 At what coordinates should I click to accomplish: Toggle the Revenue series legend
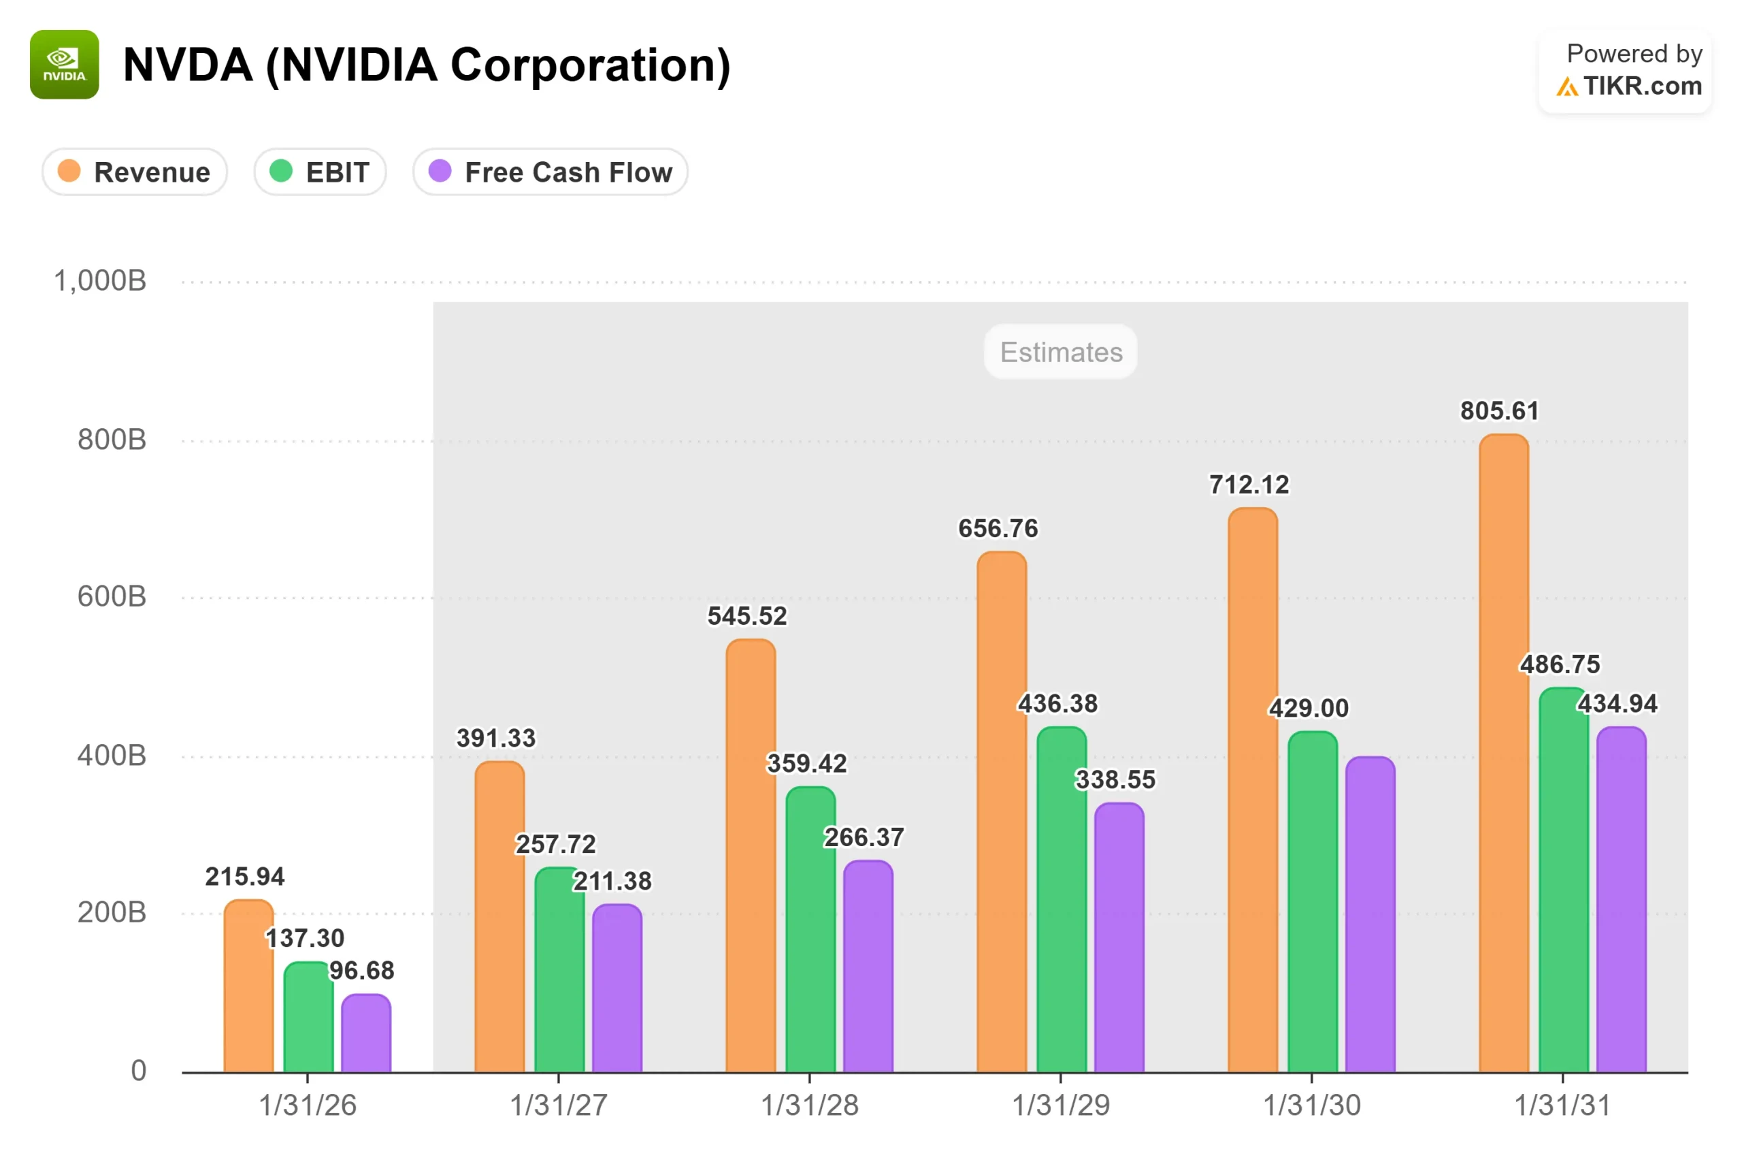click(135, 172)
